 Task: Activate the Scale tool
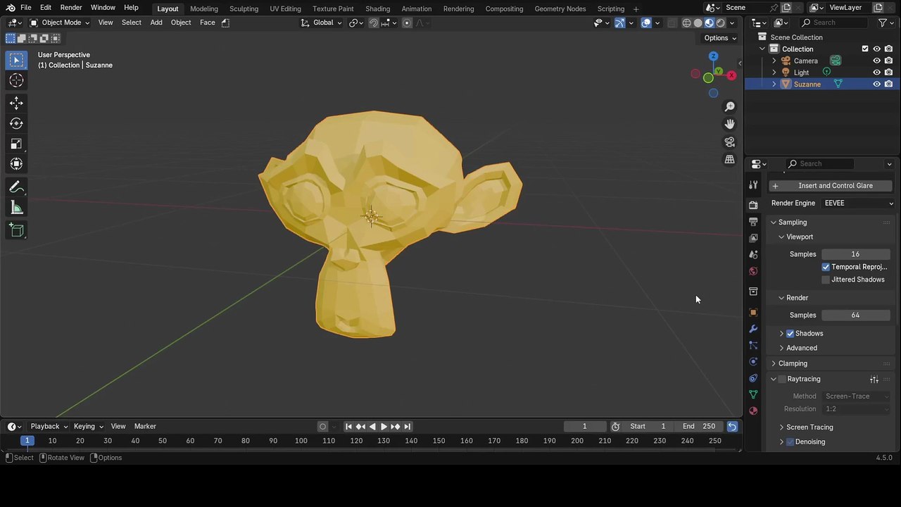click(x=16, y=144)
